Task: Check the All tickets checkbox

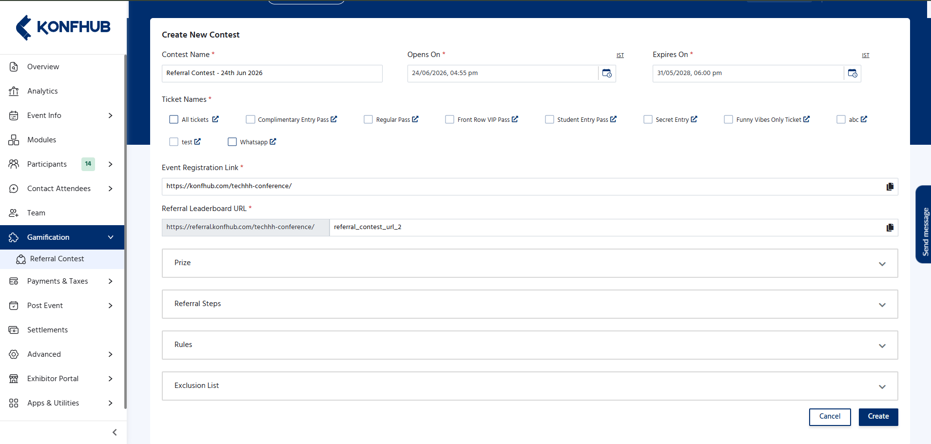Action: 174,119
